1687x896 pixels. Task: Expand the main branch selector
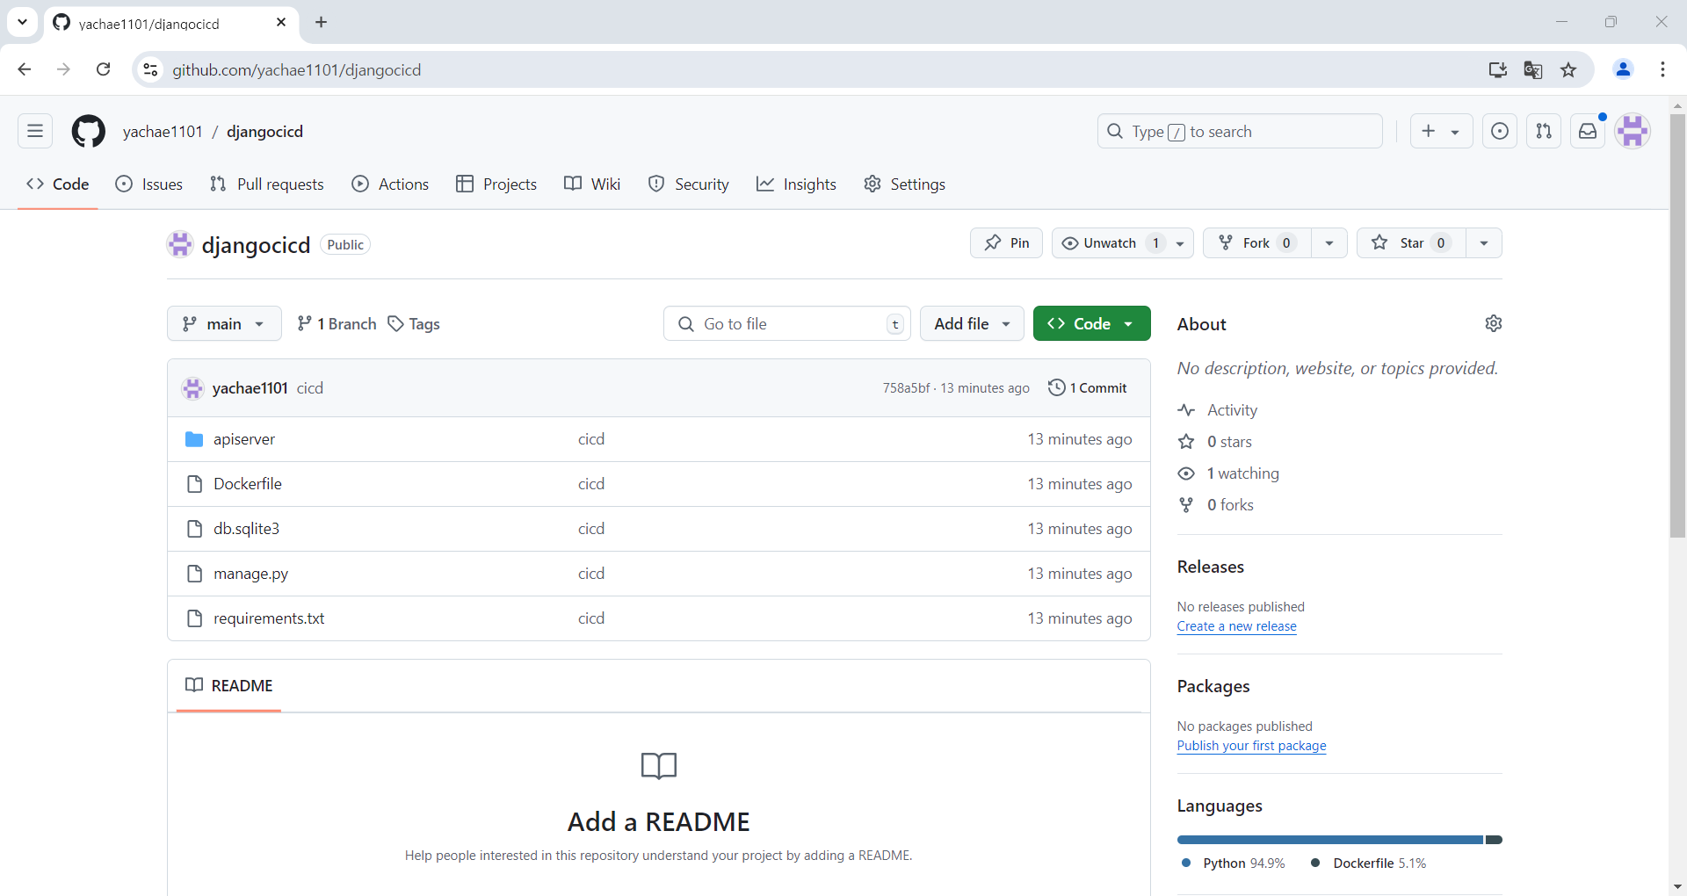tap(224, 323)
